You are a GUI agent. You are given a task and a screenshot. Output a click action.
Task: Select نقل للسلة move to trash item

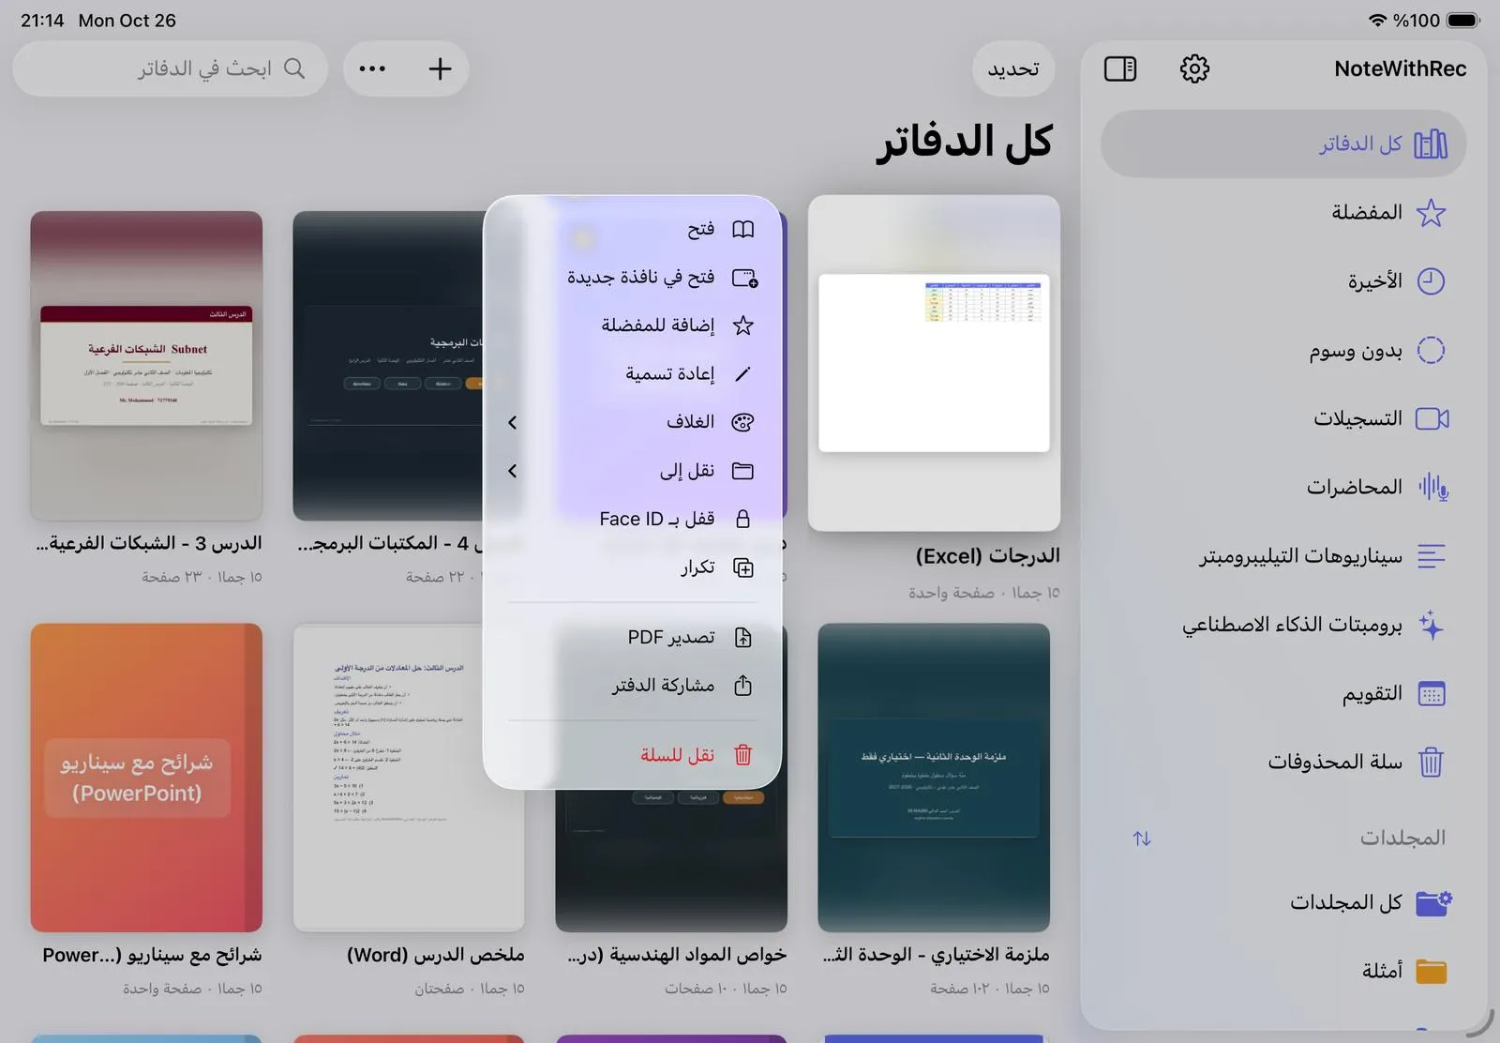click(633, 755)
